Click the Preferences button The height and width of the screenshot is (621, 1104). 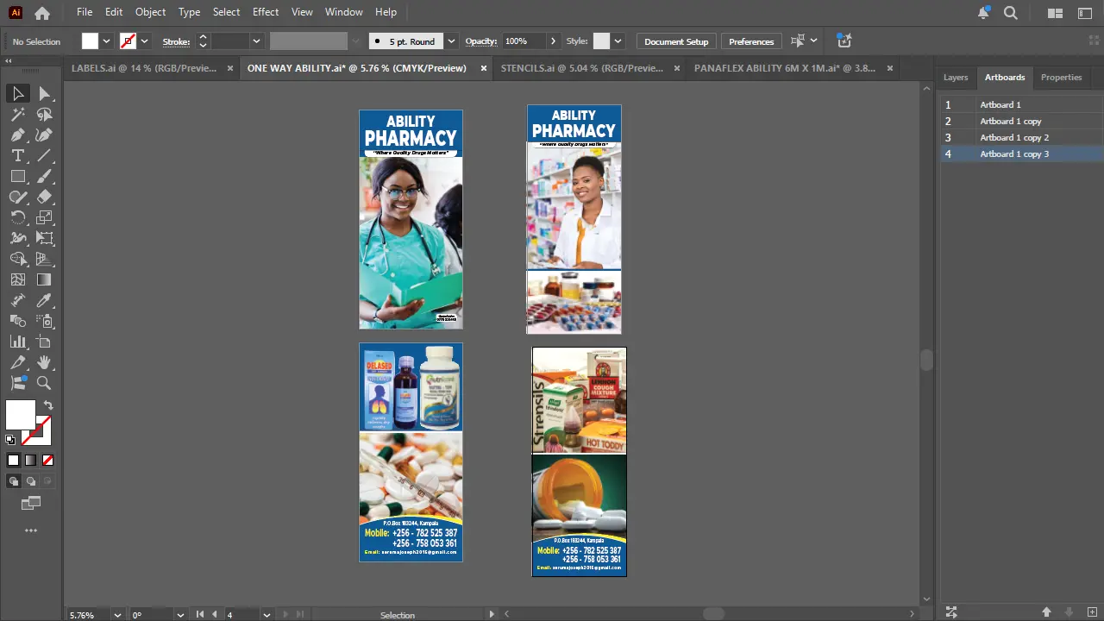pyautogui.click(x=750, y=41)
